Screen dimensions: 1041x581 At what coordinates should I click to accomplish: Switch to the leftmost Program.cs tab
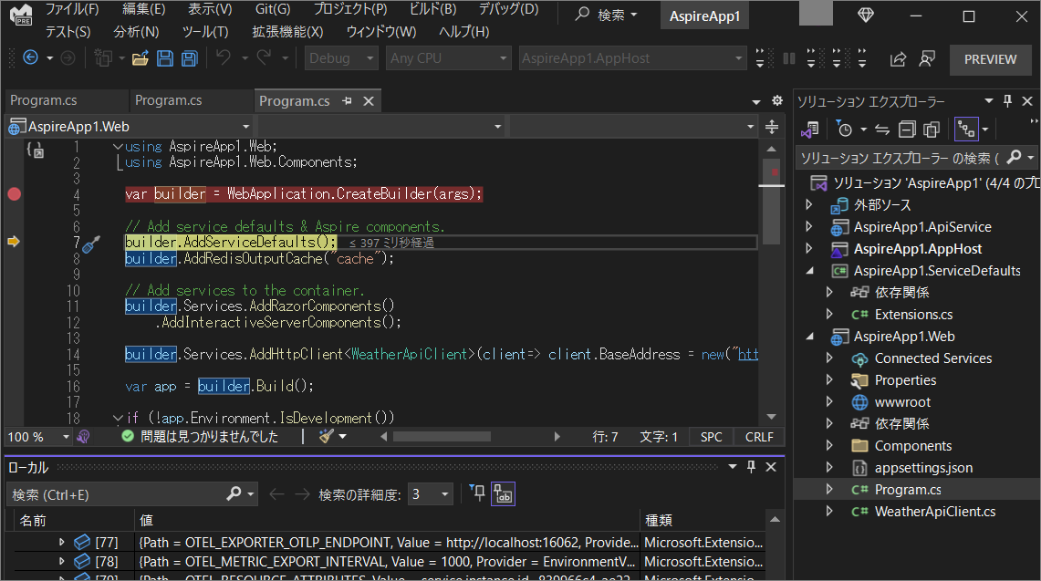64,100
